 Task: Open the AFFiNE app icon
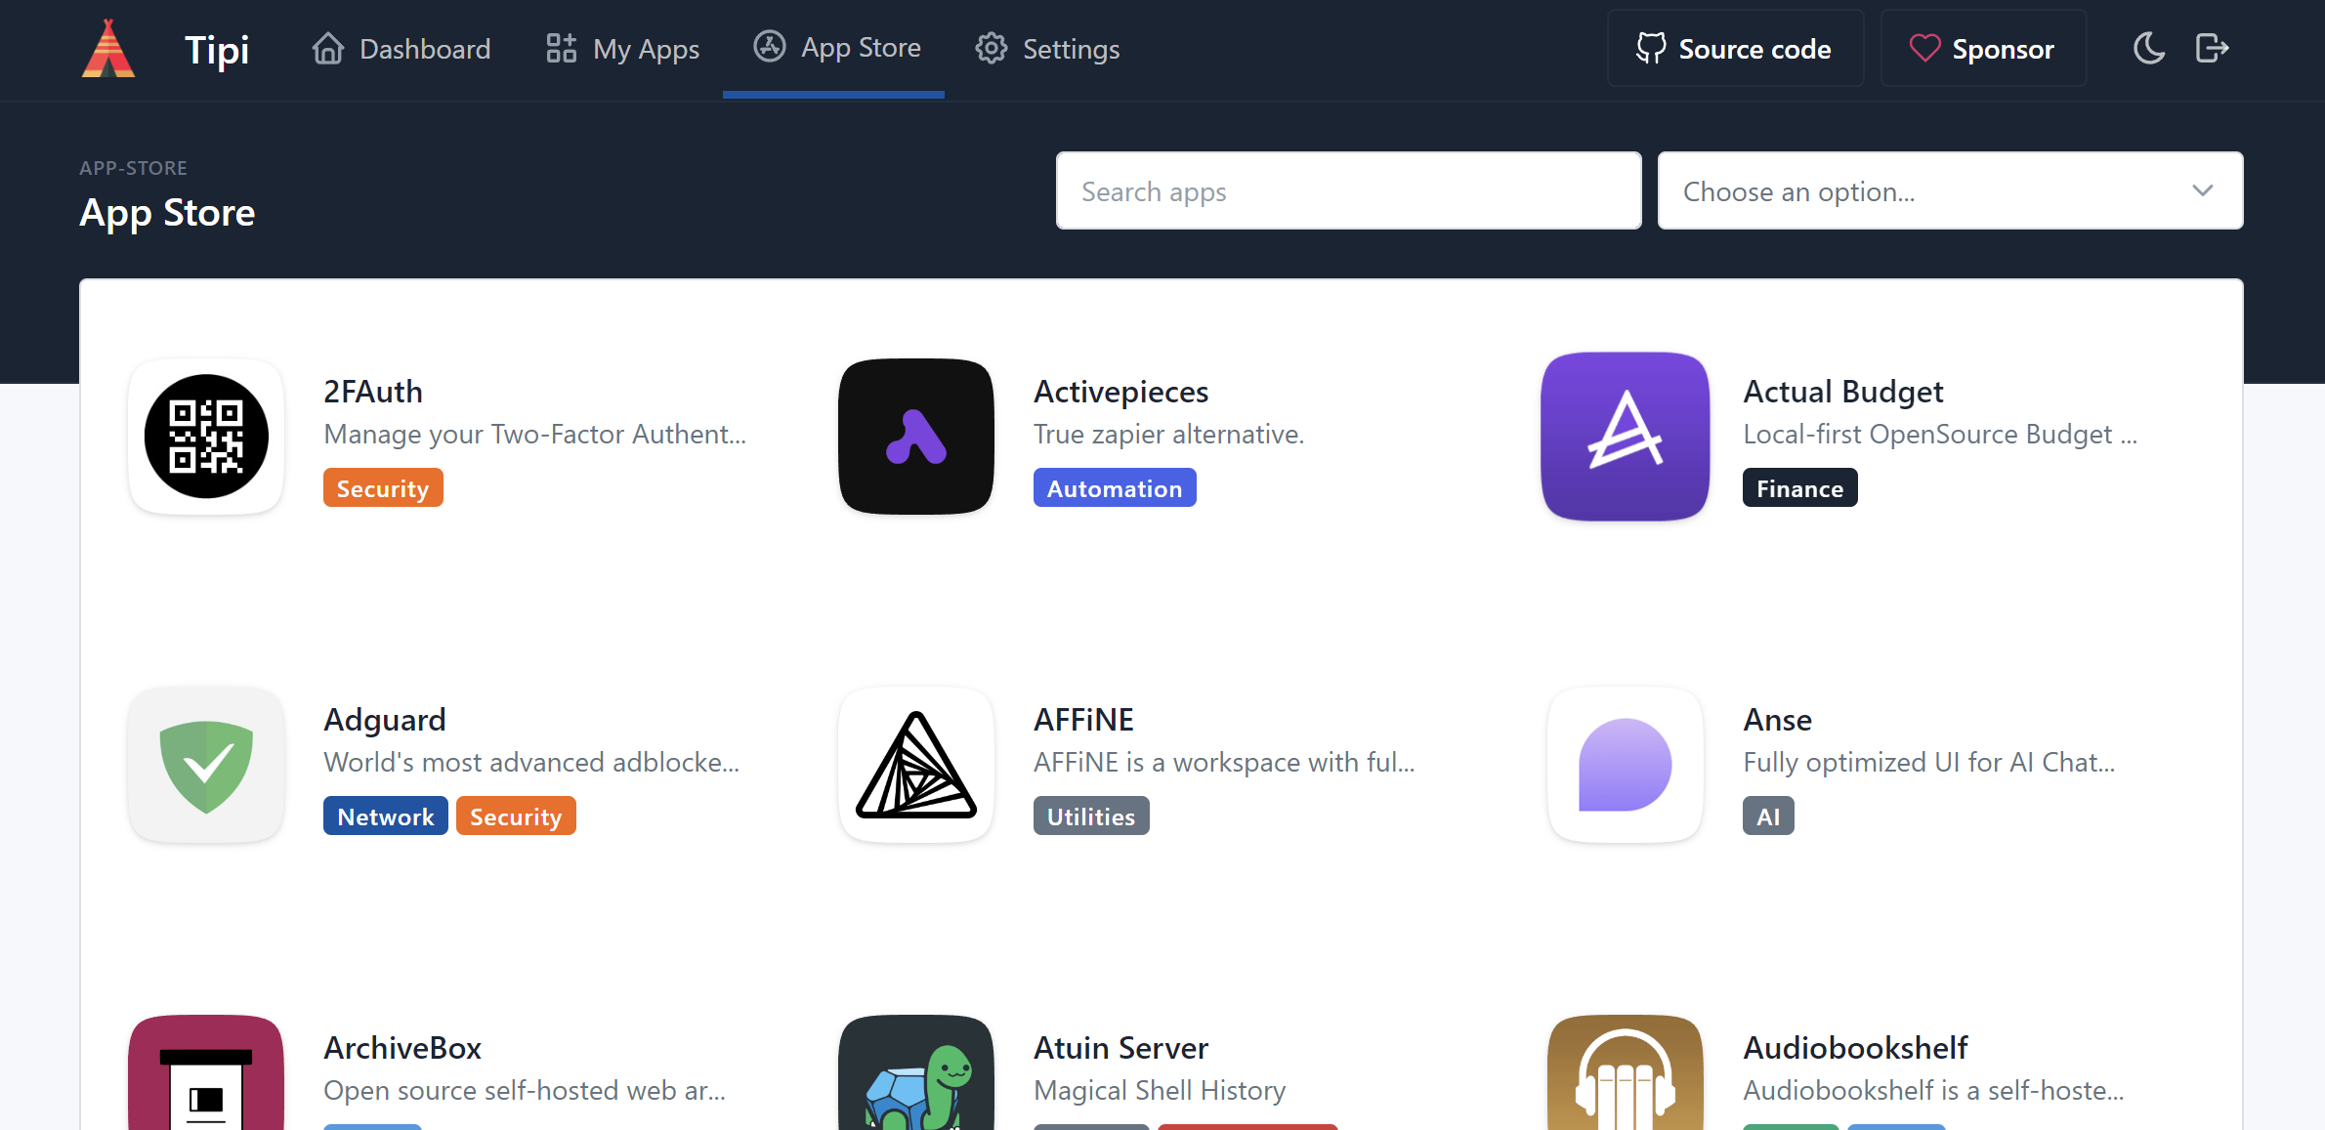pos(915,765)
